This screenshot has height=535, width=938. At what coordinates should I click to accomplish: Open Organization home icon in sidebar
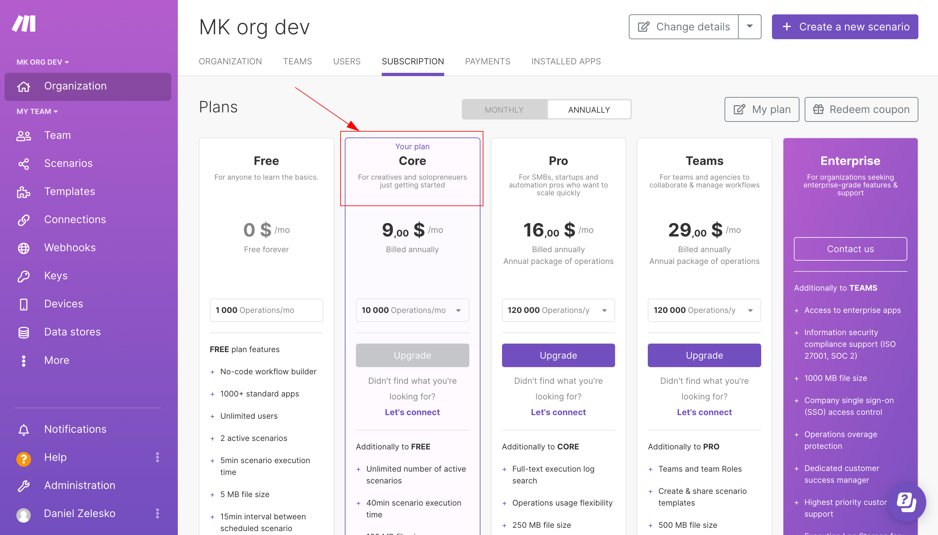24,86
